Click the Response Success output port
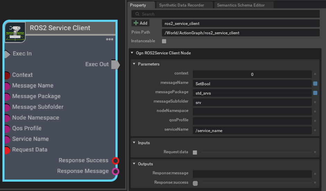 click(x=115, y=160)
